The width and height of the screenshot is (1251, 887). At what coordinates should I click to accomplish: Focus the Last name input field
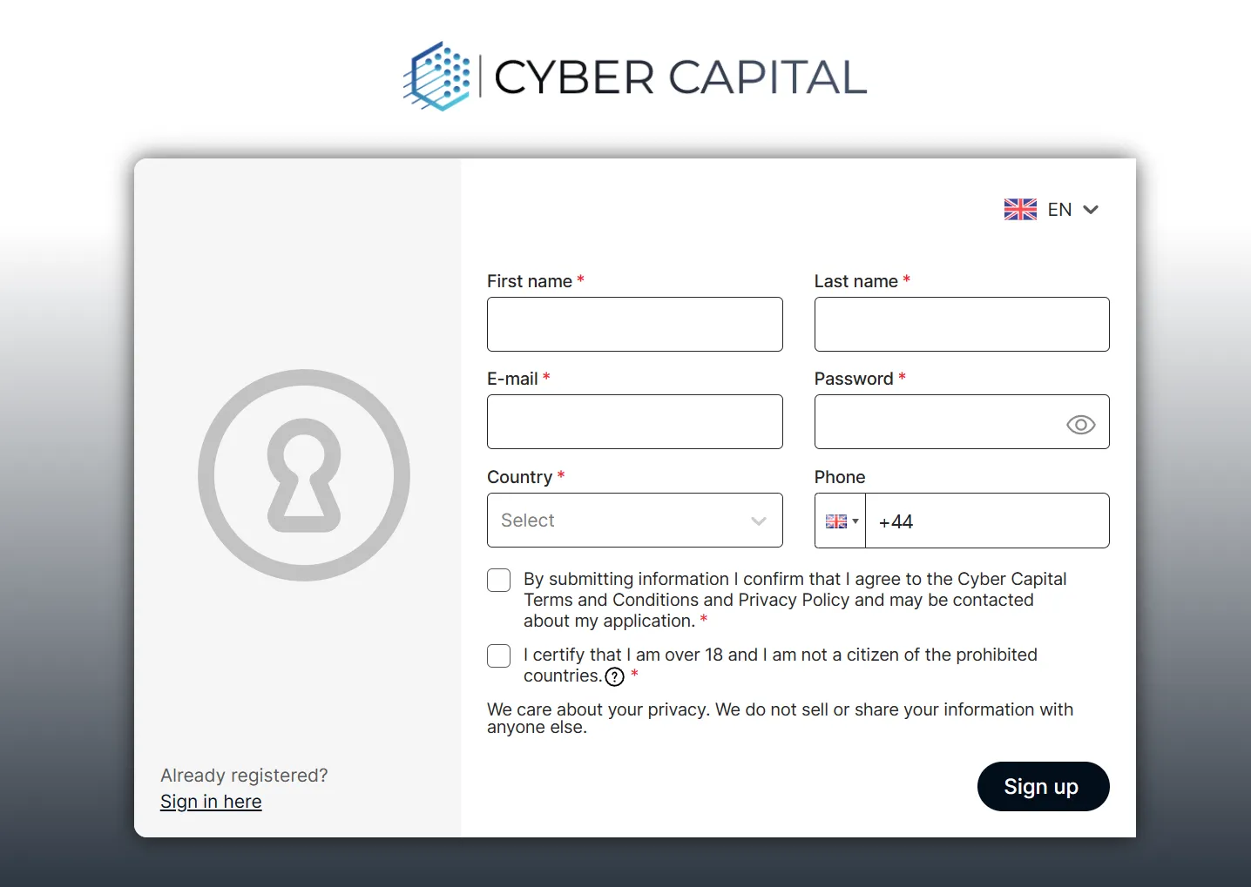[962, 325]
